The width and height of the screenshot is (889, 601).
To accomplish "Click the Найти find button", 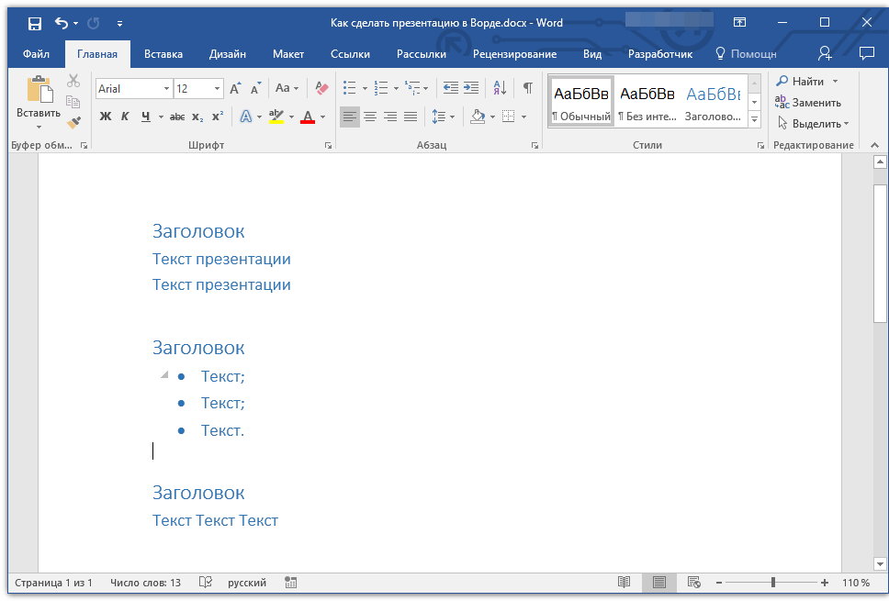I will pyautogui.click(x=801, y=82).
